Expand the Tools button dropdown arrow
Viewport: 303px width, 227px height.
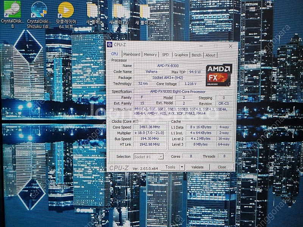(x=182, y=167)
